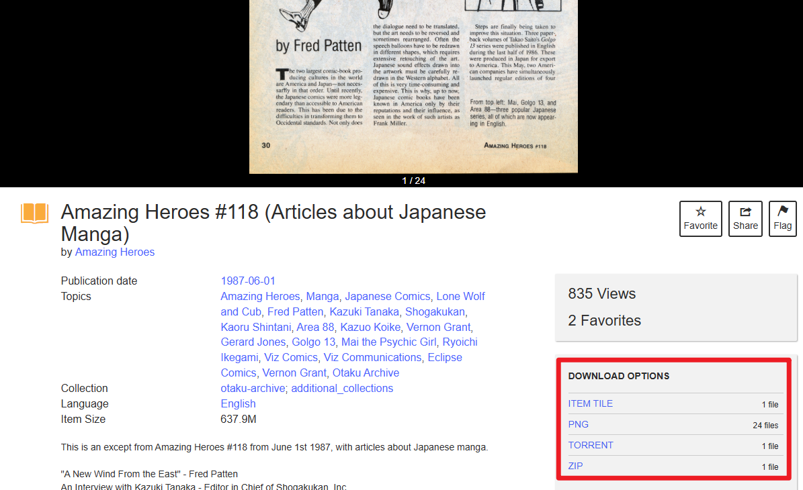Open the otaku-archive collection link
Image resolution: width=803 pixels, height=490 pixels.
tap(253, 388)
